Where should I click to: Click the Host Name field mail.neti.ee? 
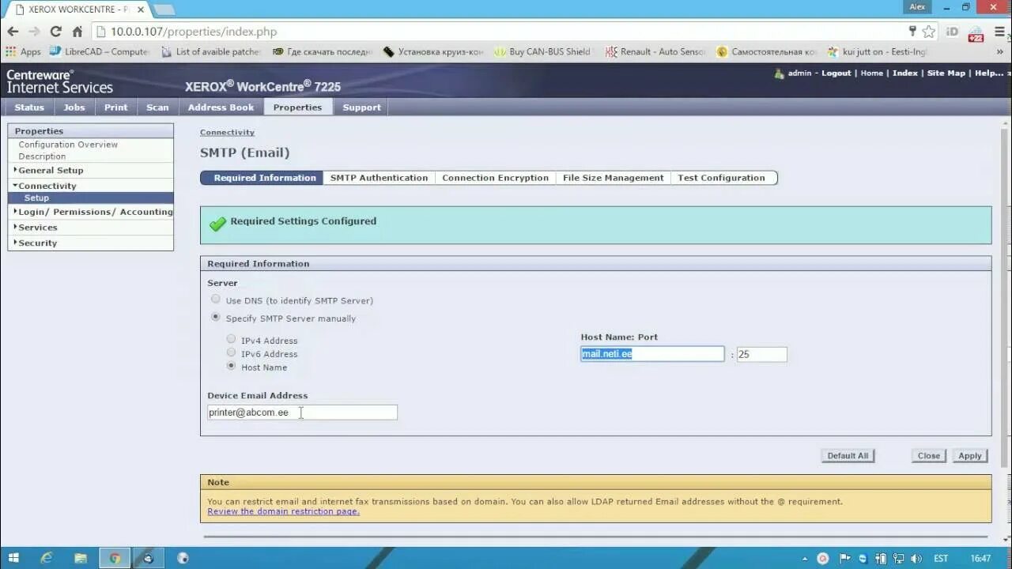click(x=652, y=354)
